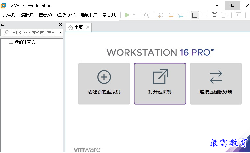The height and width of the screenshot is (153, 250).
Task: Click the home icon on 主页 tab
Action: pyautogui.click(x=71, y=27)
